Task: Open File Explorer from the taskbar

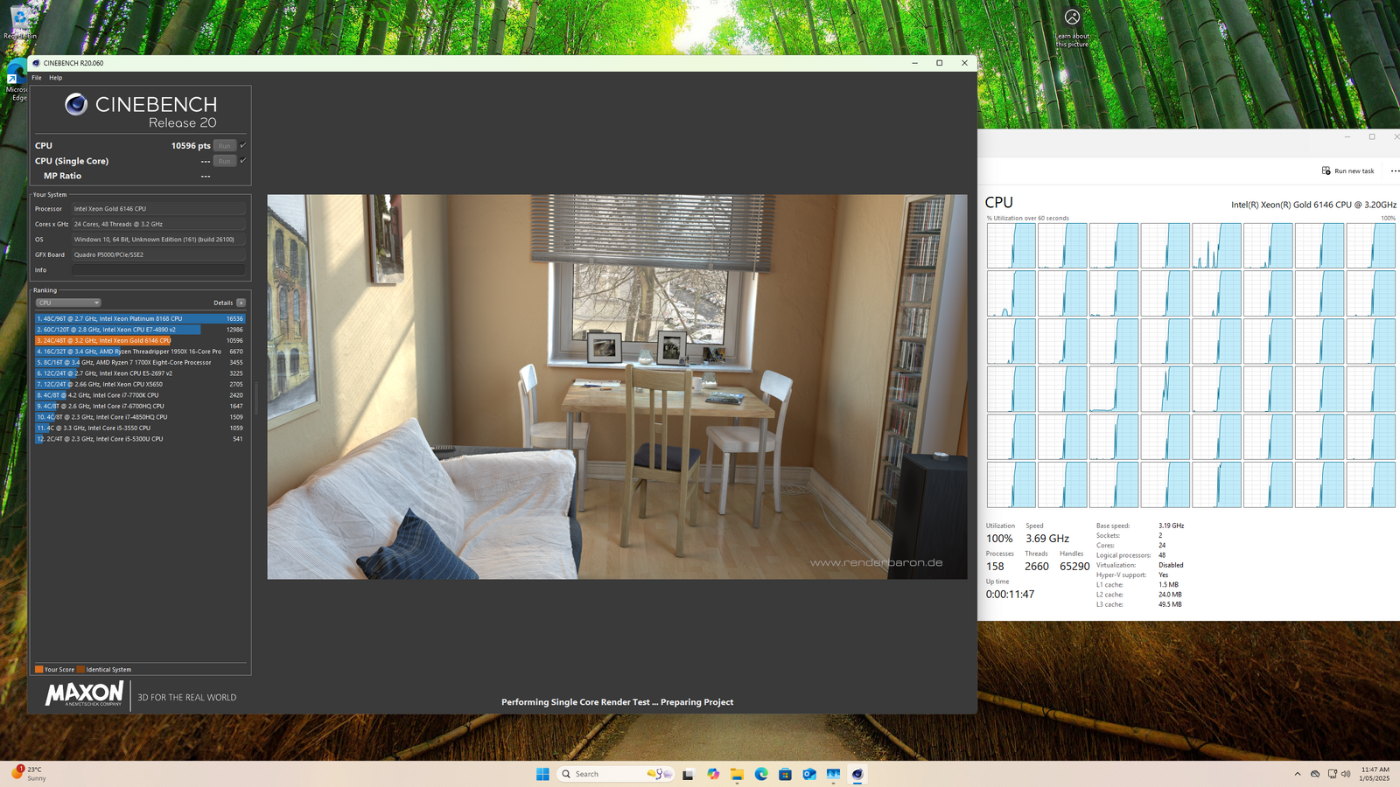Action: click(x=738, y=774)
